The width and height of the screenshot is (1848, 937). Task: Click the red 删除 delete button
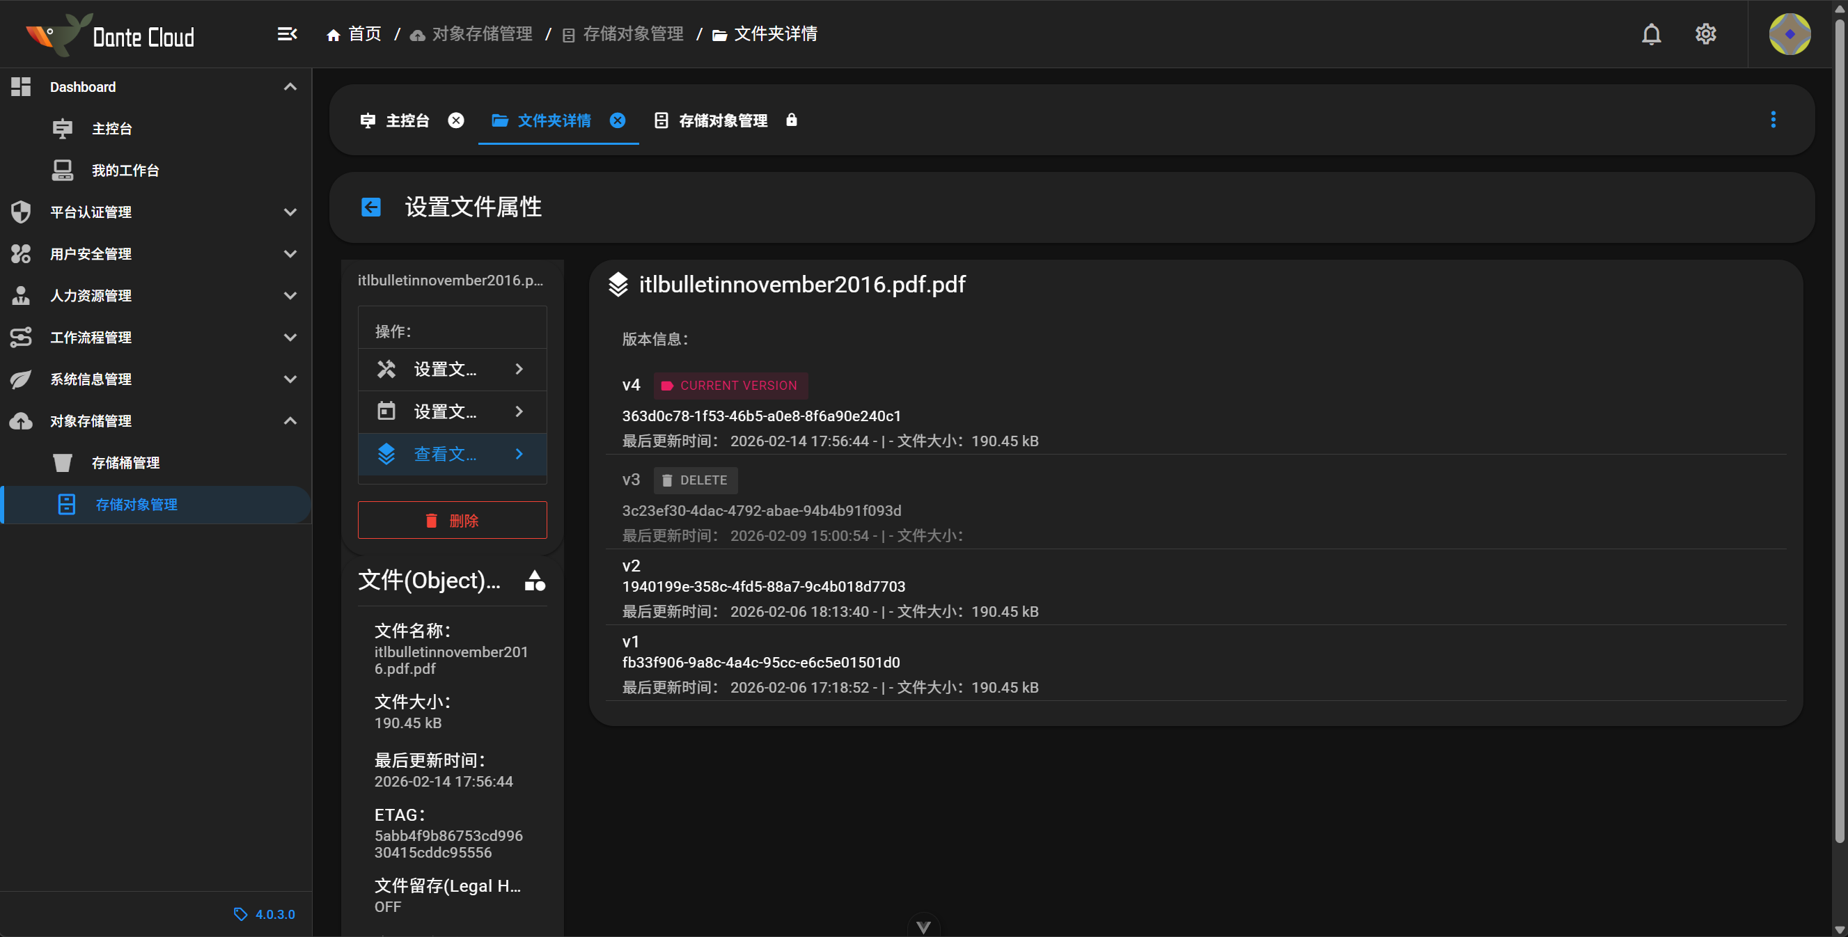(452, 519)
